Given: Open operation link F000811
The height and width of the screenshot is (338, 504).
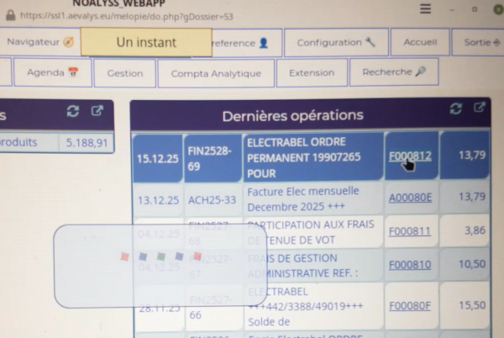Looking at the screenshot, I should click(x=410, y=230).
